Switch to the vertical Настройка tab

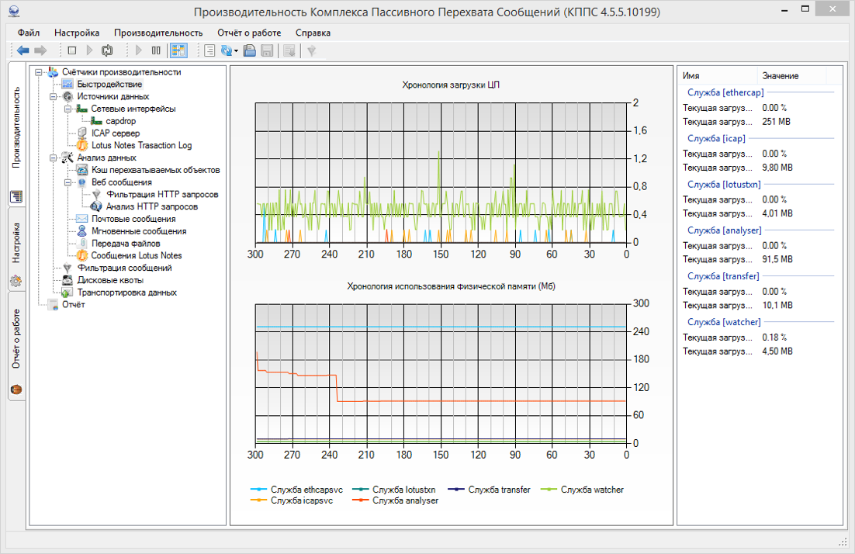[16, 242]
